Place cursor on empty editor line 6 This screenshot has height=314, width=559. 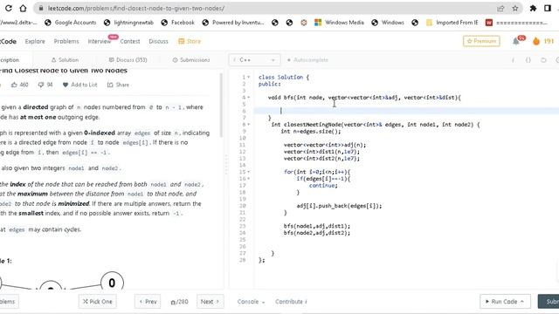tap(406, 111)
